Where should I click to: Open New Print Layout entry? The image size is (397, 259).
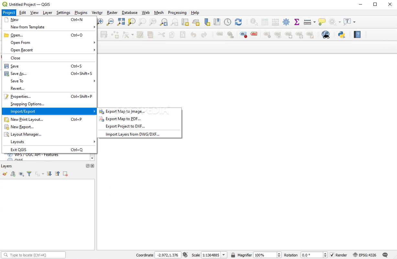(x=50, y=119)
